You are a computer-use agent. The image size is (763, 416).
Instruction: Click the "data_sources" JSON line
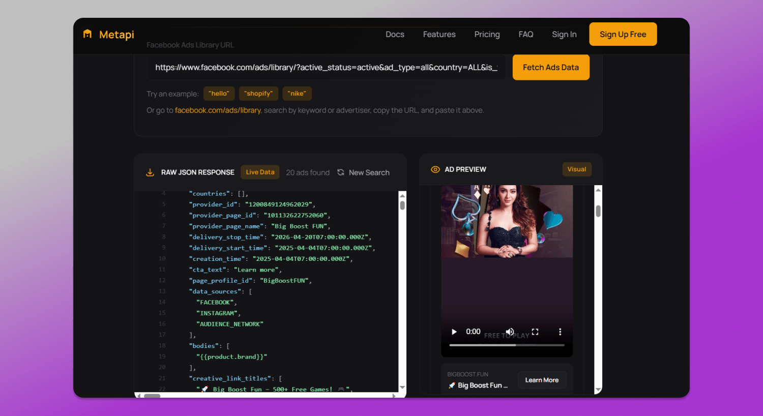[221, 291]
